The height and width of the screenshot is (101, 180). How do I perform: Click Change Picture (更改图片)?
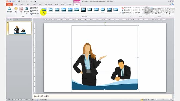pos(34,11)
